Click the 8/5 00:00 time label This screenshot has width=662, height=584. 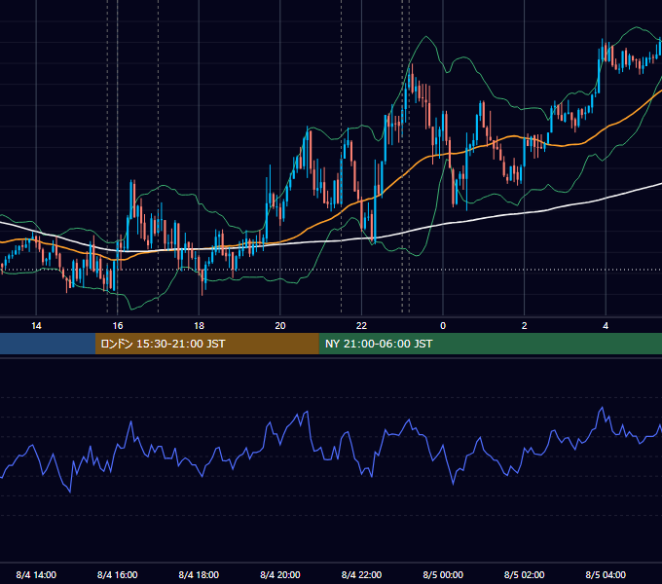(443, 575)
